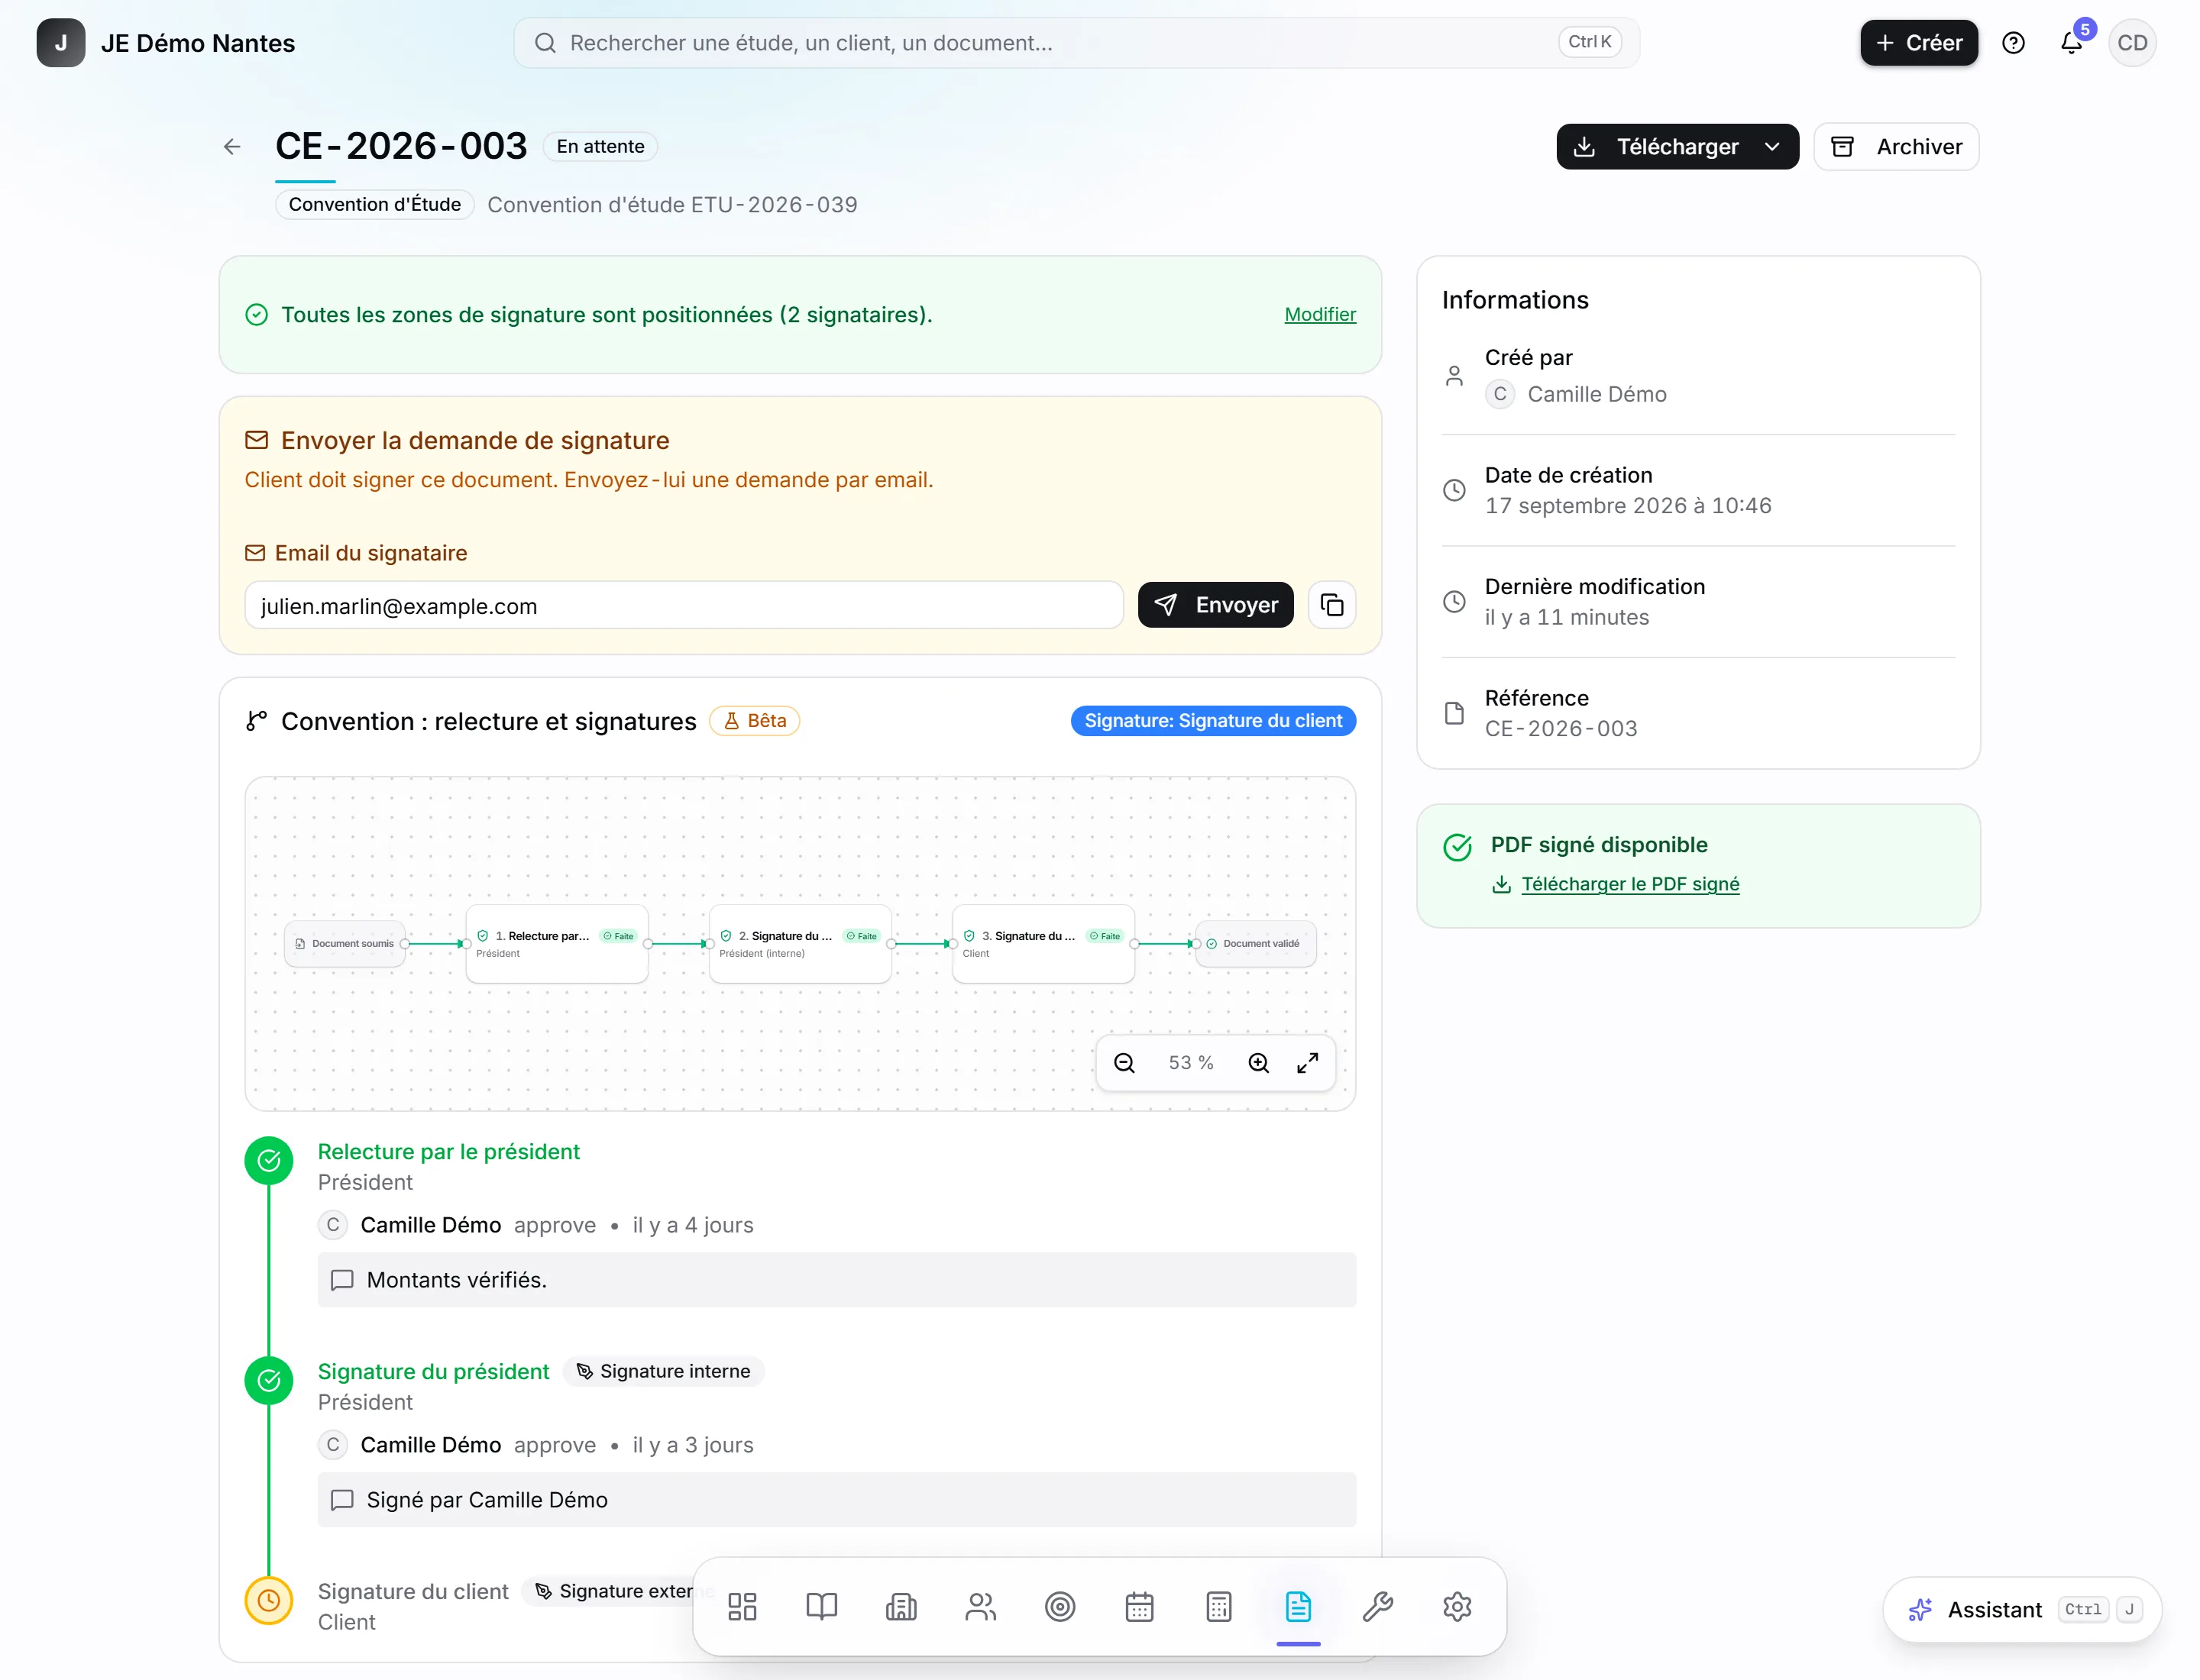Viewport: 2200px width, 1680px height.
Task: Open the CD user avatar menu
Action: click(2132, 43)
